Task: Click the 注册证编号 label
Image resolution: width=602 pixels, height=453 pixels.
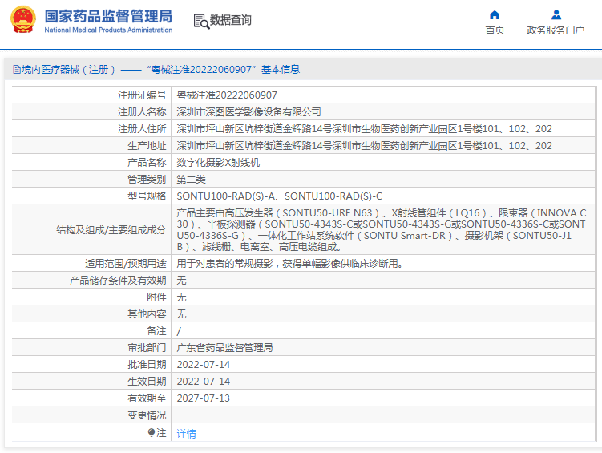Action: pyautogui.click(x=142, y=95)
